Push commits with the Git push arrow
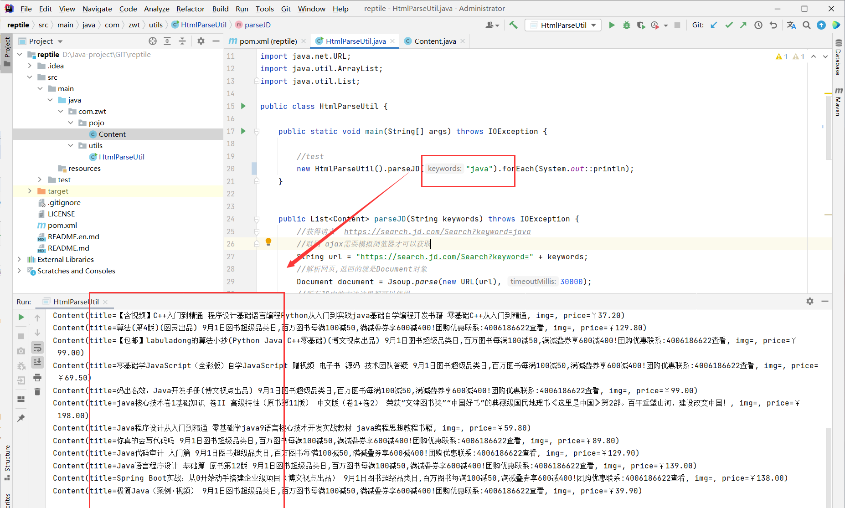The height and width of the screenshot is (508, 845). pos(743,25)
